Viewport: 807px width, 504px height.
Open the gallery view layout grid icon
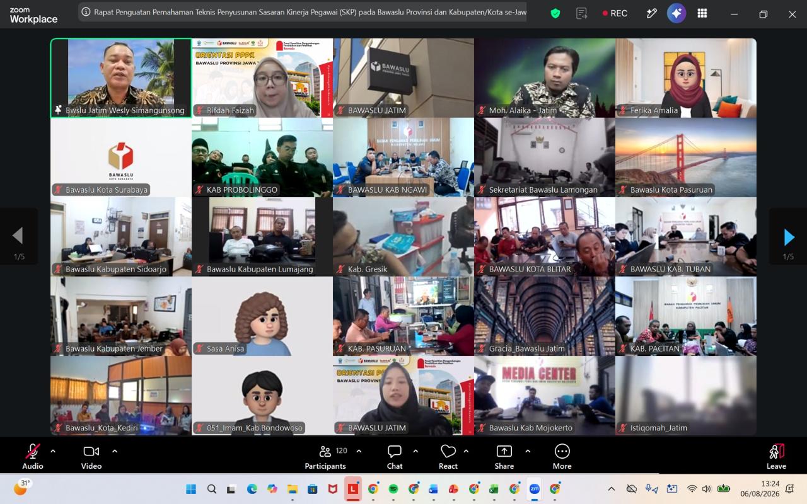pos(702,13)
